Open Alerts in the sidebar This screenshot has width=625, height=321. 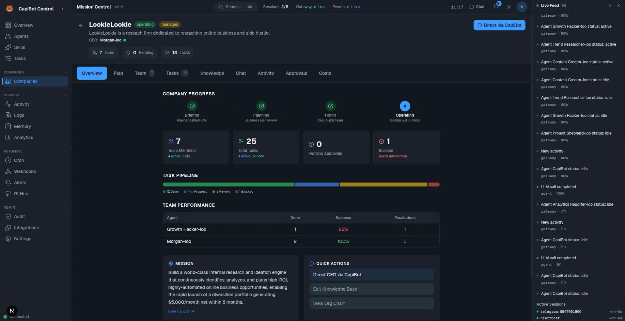(35, 183)
